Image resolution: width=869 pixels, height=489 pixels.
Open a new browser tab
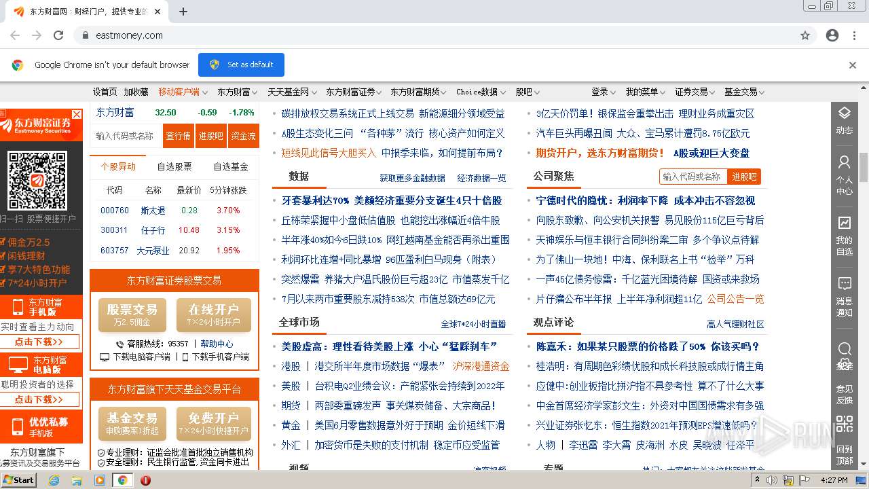point(183,12)
